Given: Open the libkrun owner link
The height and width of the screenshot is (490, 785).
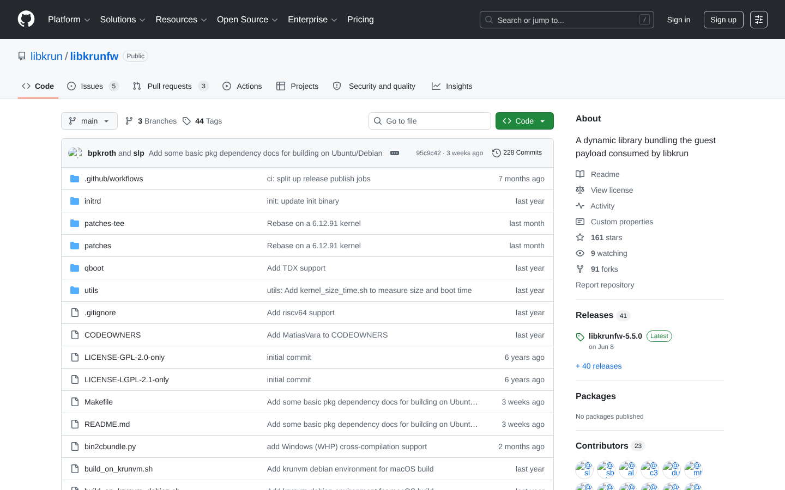Looking at the screenshot, I should [46, 56].
